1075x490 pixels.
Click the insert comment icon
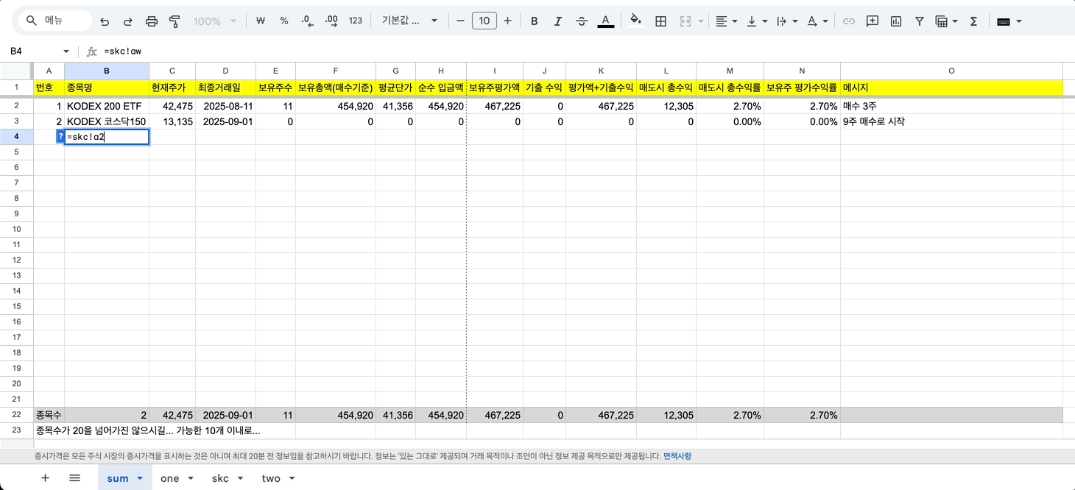[873, 21]
